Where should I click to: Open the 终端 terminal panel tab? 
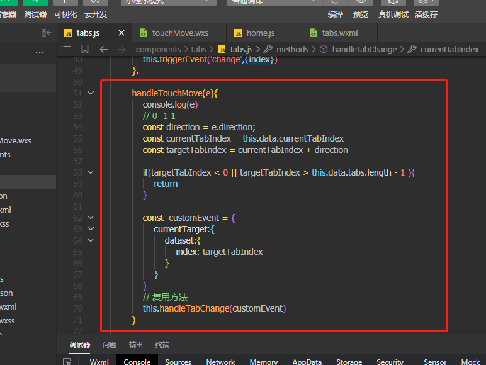pyautogui.click(x=162, y=345)
